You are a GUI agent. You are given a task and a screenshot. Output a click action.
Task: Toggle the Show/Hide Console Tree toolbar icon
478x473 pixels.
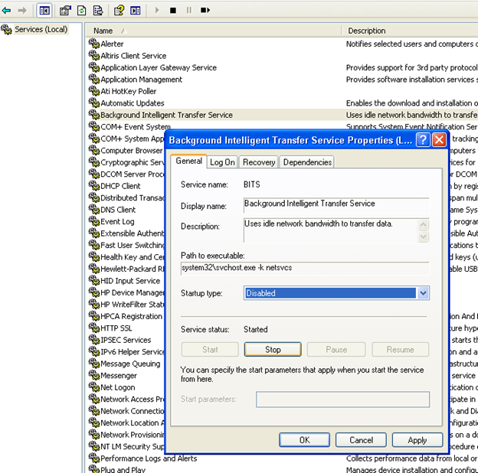pyautogui.click(x=44, y=11)
